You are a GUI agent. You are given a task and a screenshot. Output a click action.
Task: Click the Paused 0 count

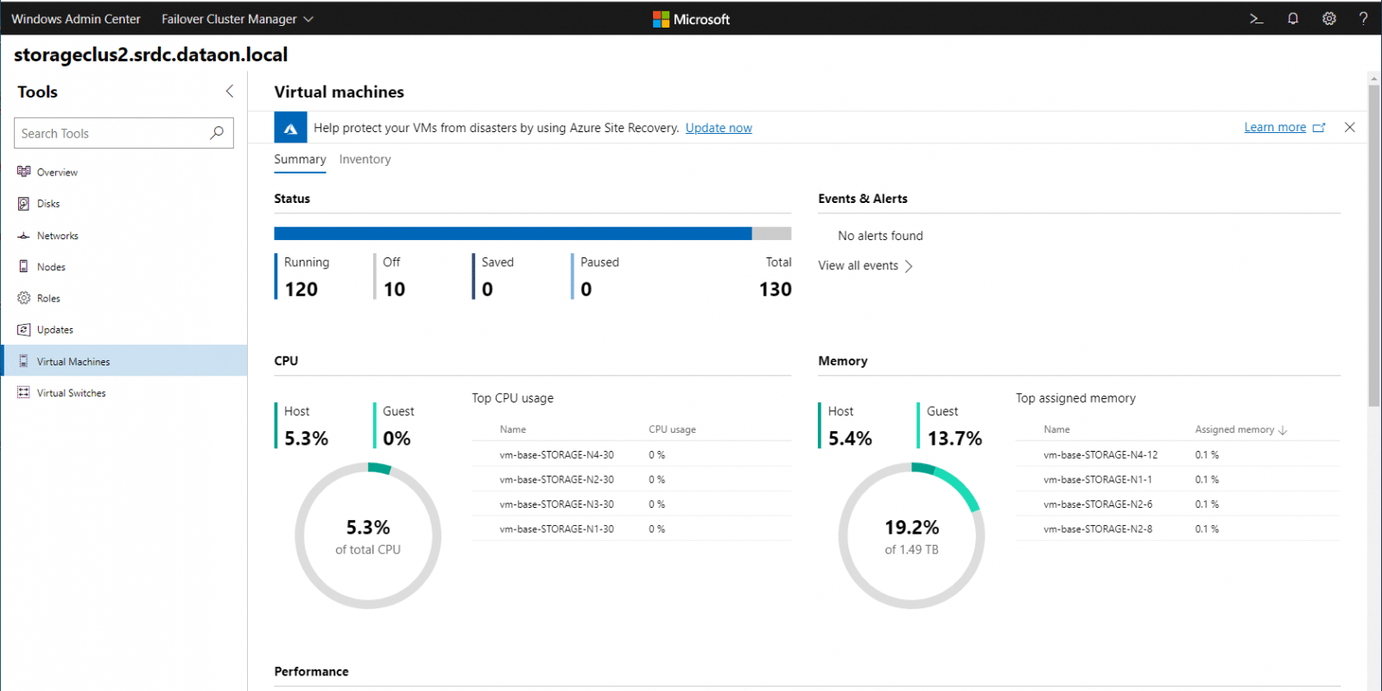coord(586,289)
